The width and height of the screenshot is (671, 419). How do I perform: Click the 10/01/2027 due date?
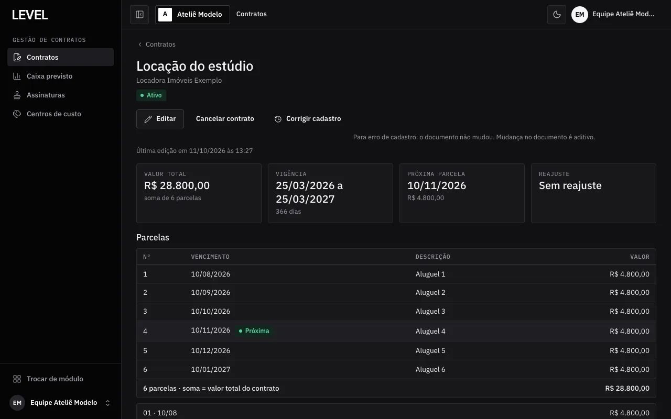(x=211, y=370)
